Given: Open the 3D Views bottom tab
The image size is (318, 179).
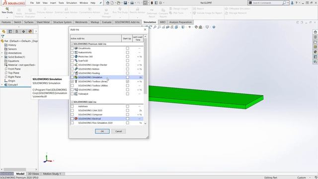Looking at the screenshot, I should point(33,174).
